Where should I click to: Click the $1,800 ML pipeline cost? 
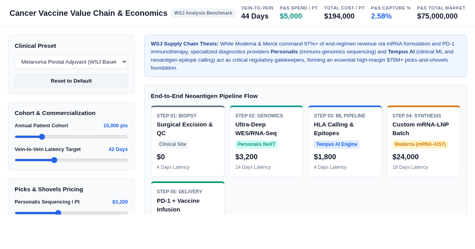coord(325,157)
